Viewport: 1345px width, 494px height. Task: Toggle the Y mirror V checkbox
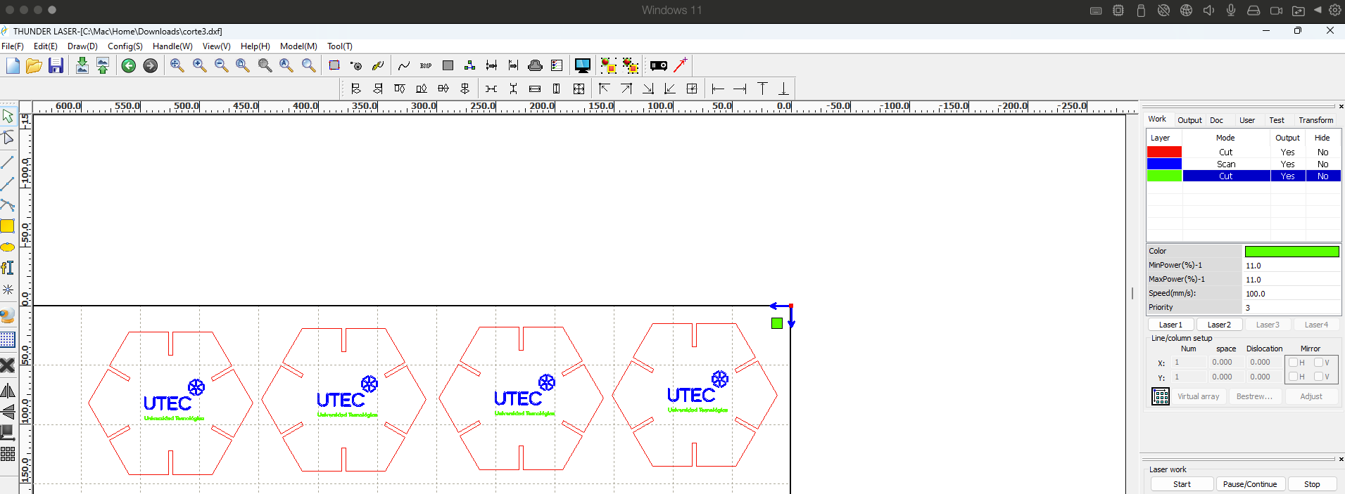coord(1318,377)
